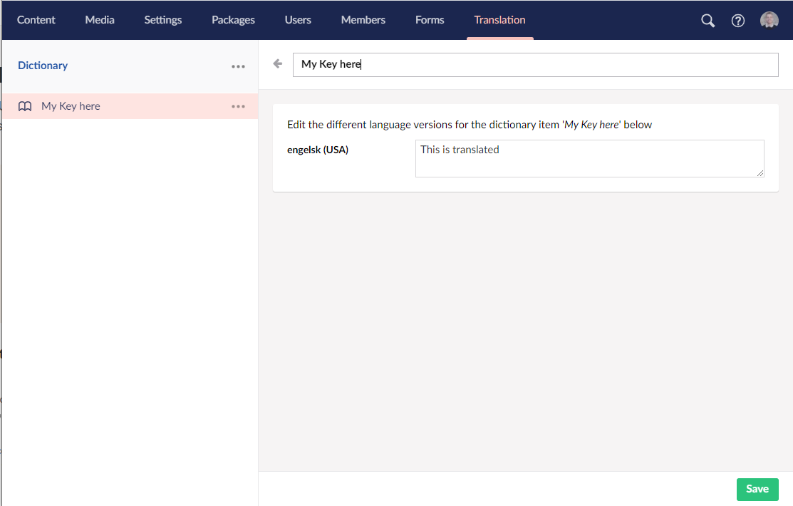Open the actions ellipsis for My Key here

click(x=238, y=105)
